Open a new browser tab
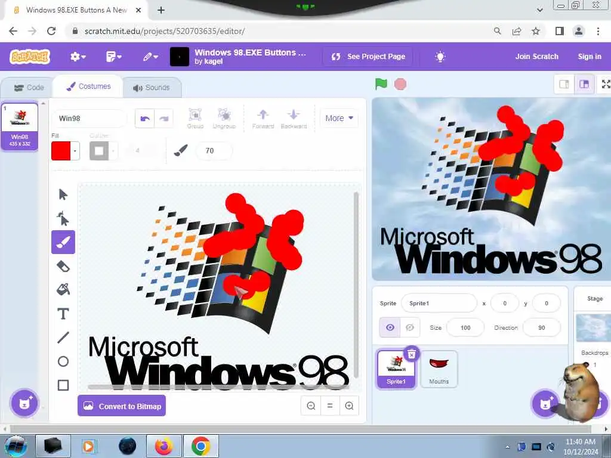 pos(161,10)
